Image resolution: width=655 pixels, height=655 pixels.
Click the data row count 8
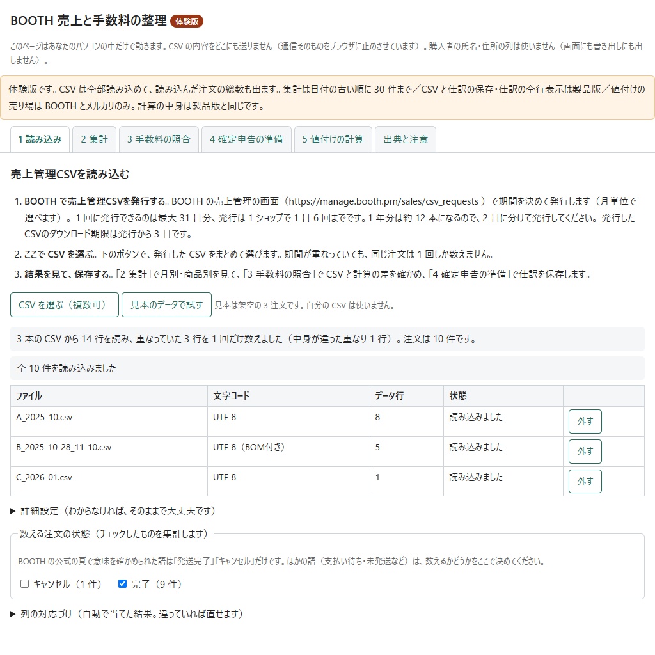(x=377, y=417)
